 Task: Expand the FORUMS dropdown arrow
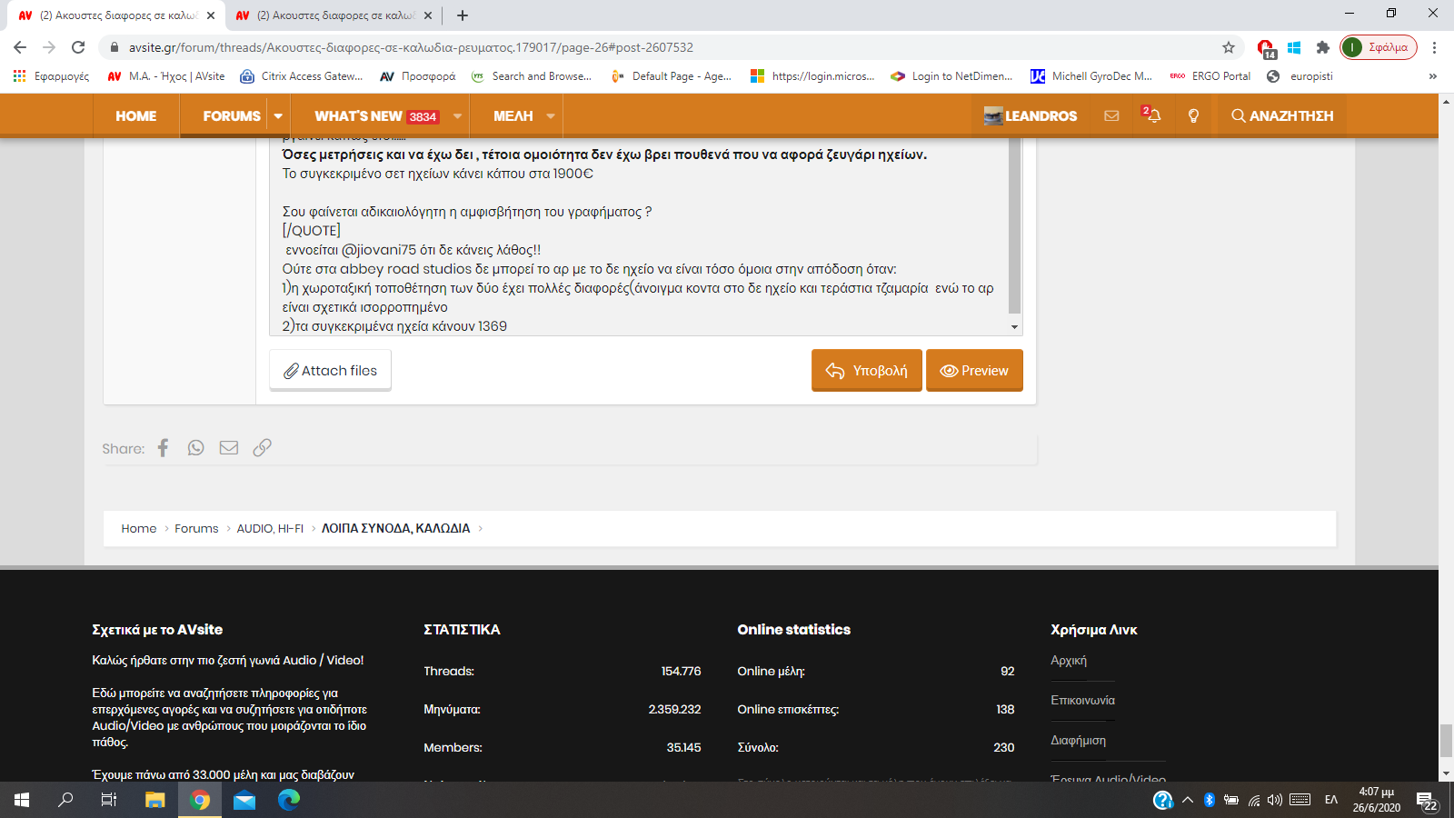pos(278,115)
